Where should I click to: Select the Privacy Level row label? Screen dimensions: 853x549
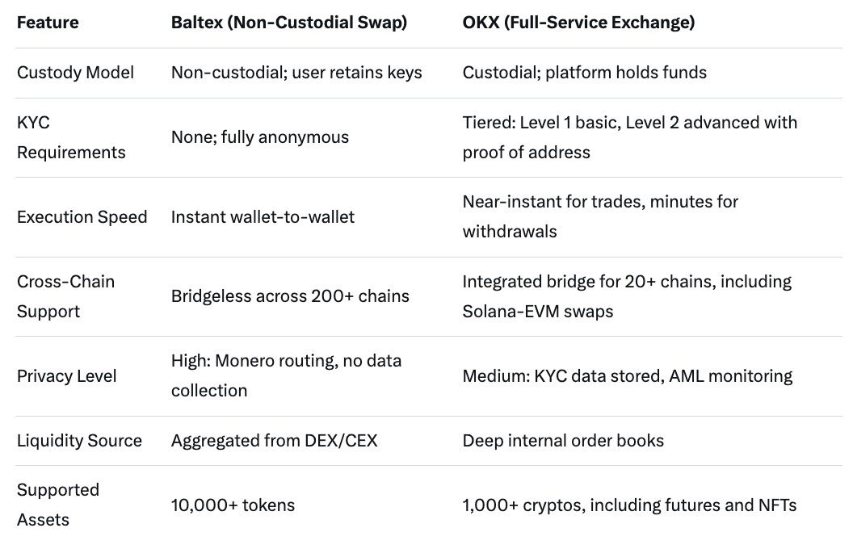coord(67,376)
